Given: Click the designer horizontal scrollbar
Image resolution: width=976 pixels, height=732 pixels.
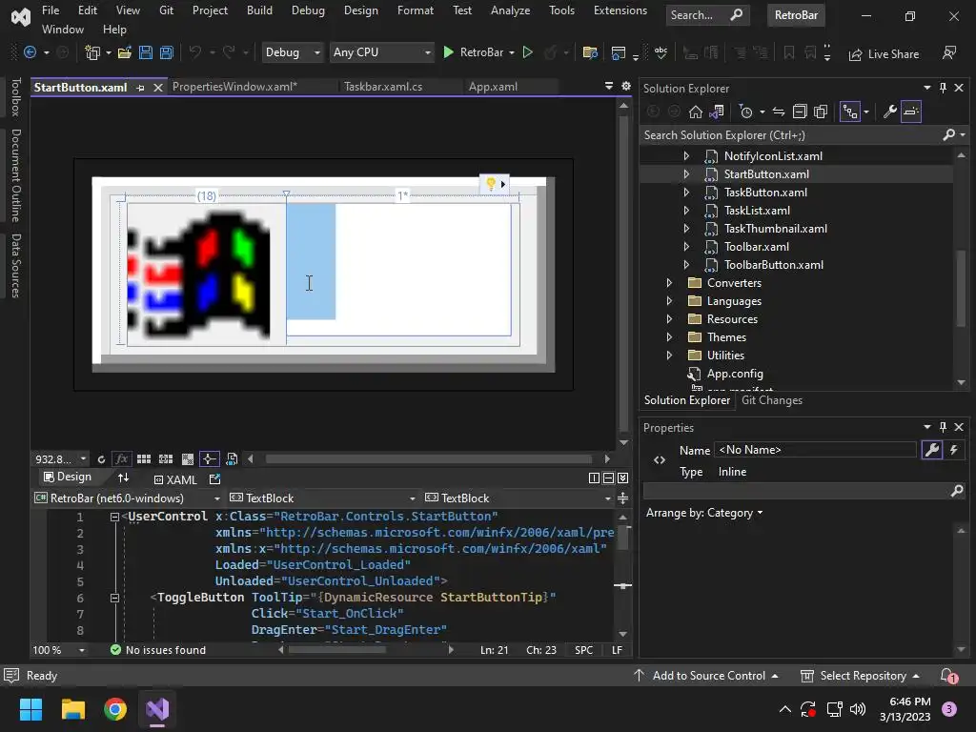Looking at the screenshot, I should pyautogui.click(x=428, y=459).
